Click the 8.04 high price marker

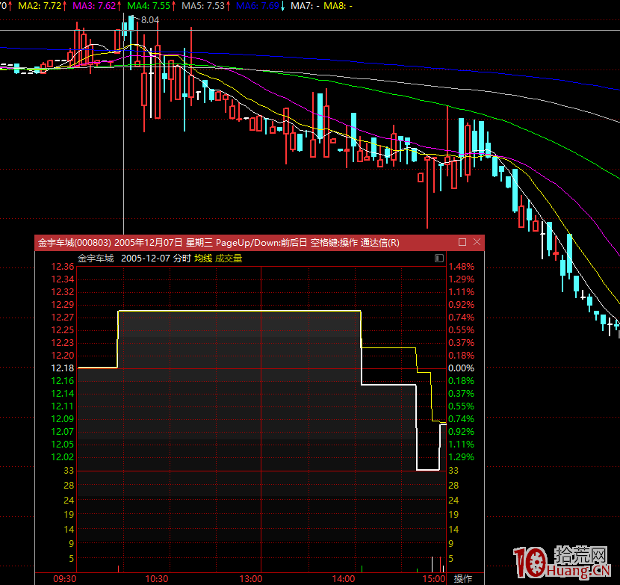pyautogui.click(x=150, y=20)
